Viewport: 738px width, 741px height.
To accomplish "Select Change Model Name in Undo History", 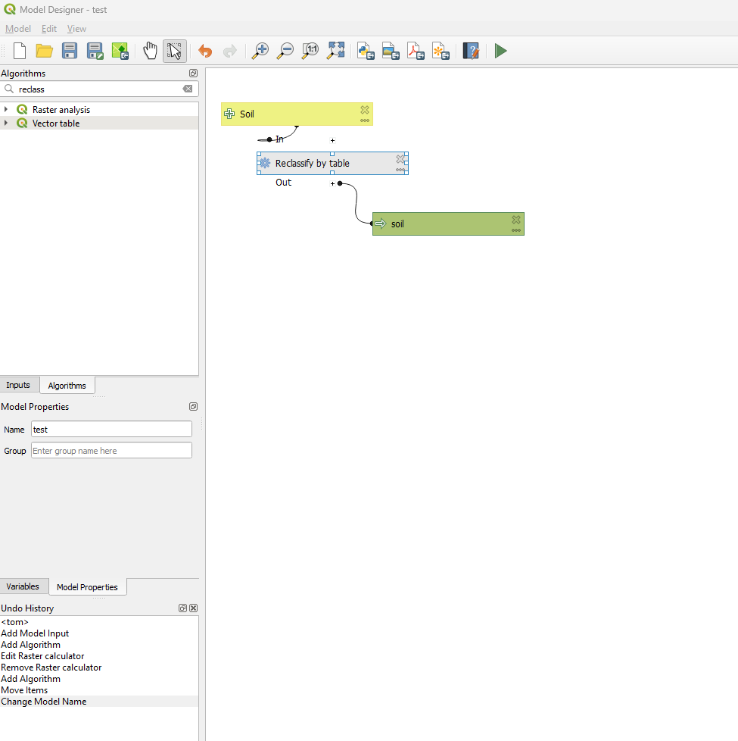I will [x=44, y=701].
